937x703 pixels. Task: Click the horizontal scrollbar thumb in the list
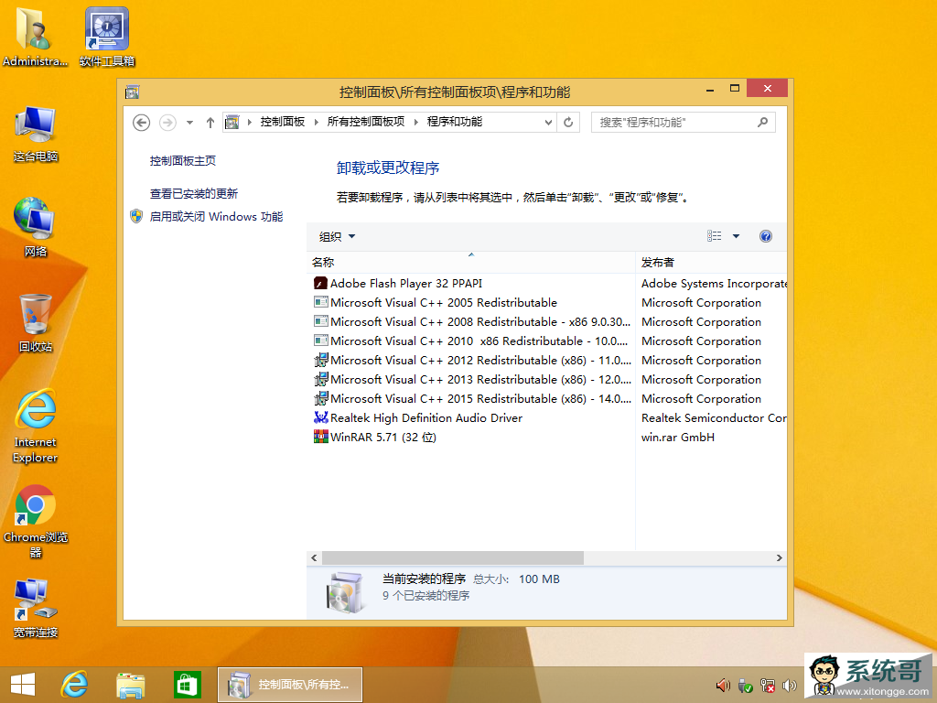pos(453,557)
